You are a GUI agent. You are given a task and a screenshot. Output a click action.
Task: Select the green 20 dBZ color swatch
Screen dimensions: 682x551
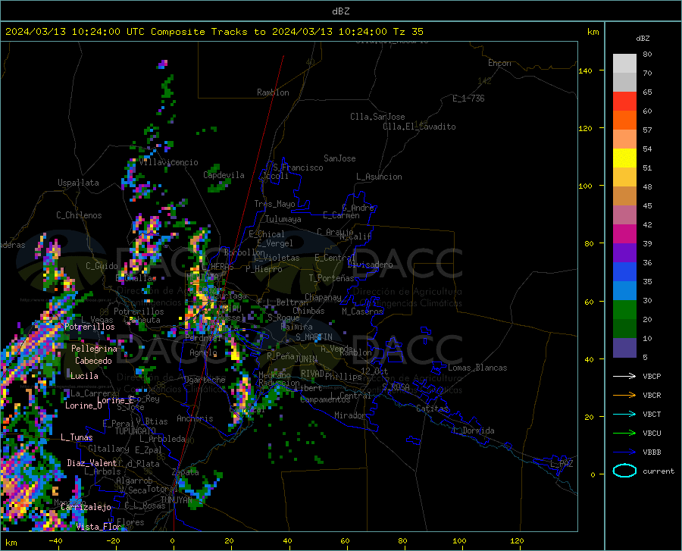[x=624, y=310]
